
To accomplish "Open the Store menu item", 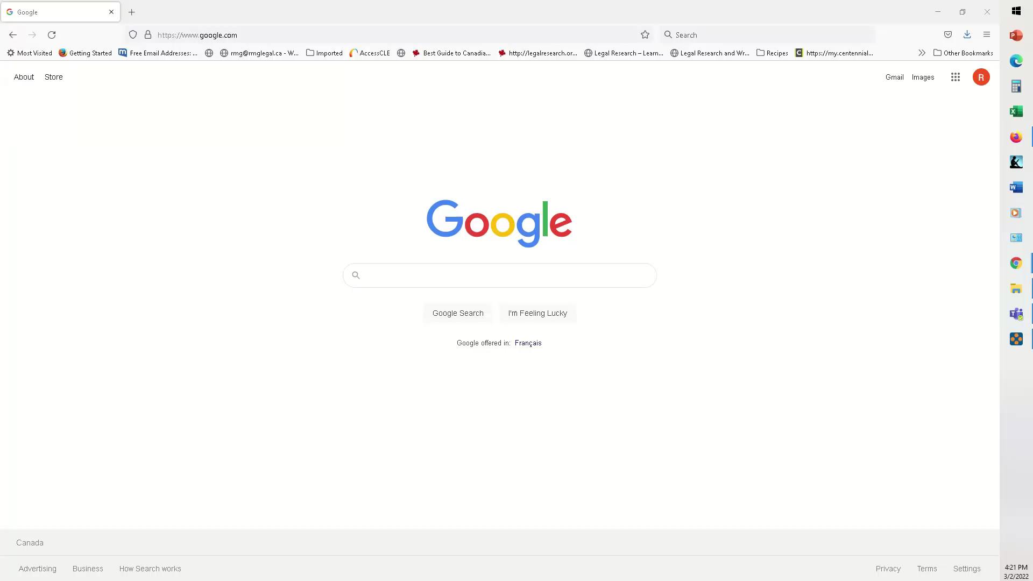I will click(x=53, y=76).
